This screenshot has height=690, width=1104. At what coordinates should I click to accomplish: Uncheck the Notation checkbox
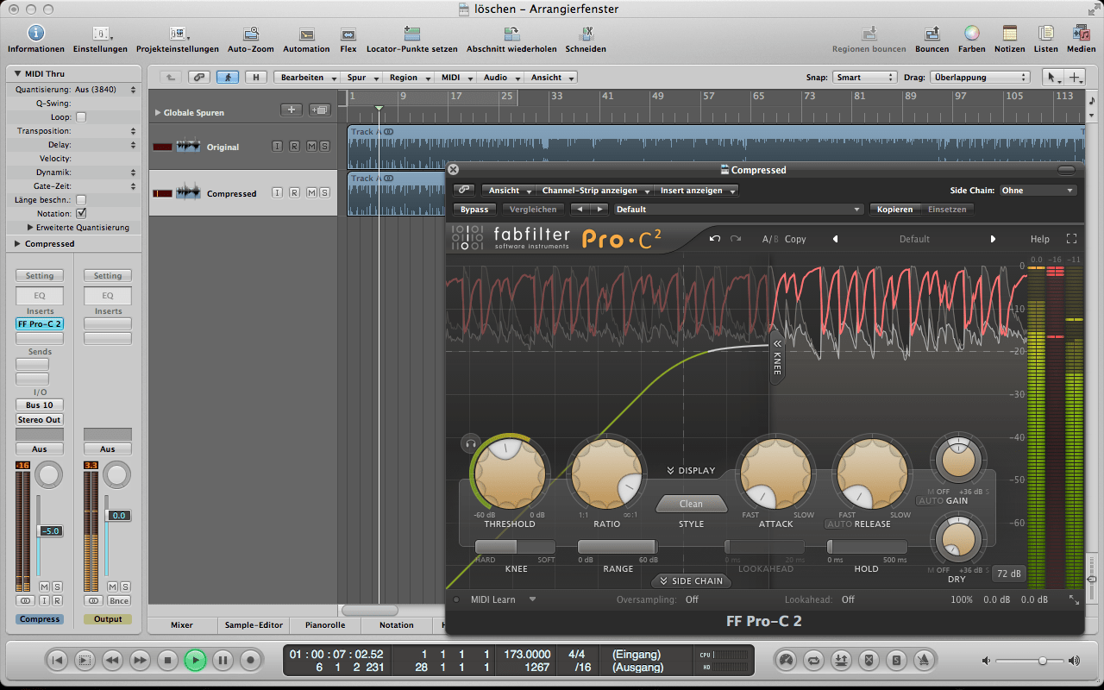[x=81, y=213]
